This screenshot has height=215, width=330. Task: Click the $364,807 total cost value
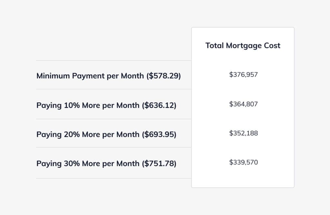(243, 104)
